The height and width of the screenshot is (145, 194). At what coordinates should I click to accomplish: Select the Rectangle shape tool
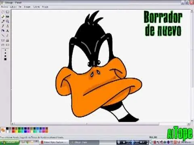pos(3,40)
